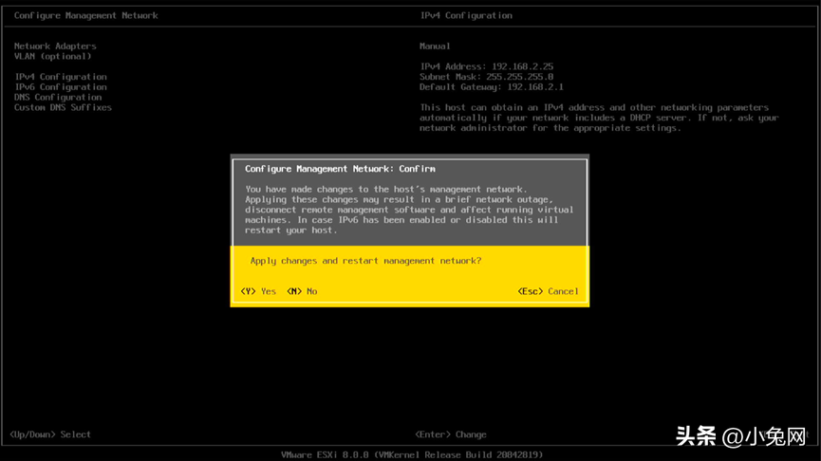
Task: Click the <Enter> Change hint
Action: point(451,434)
